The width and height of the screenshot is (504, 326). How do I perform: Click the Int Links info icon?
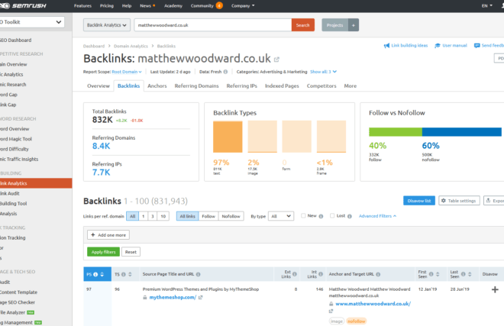point(321,274)
